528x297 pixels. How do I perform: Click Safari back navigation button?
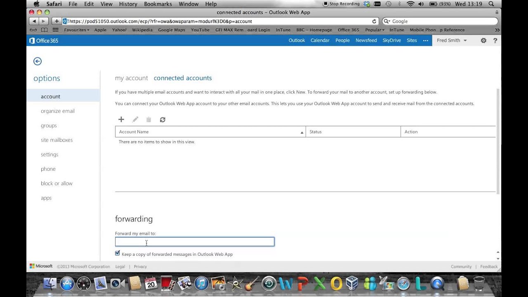34,21
